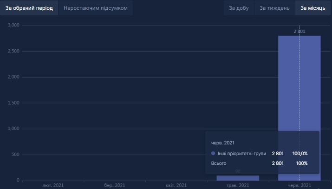Click the "черв. 2021" x-axis label
Screen dimensions: 332x189
pyautogui.click(x=299, y=185)
